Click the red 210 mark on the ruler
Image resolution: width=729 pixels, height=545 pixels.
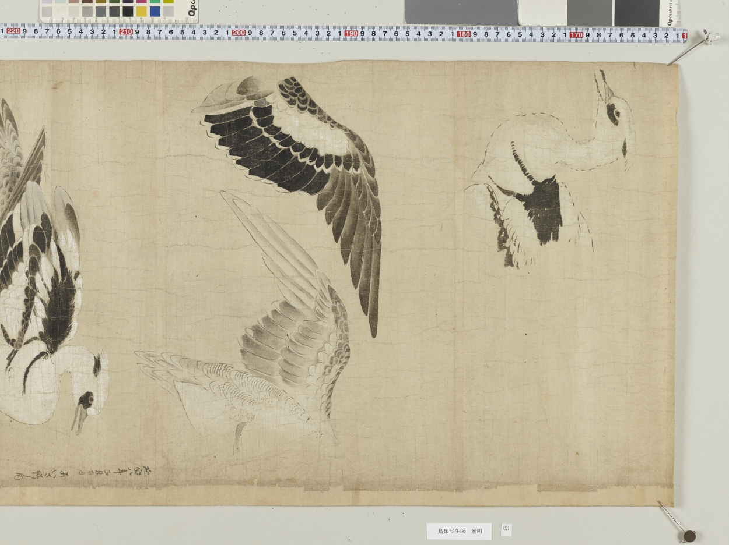click(x=126, y=32)
